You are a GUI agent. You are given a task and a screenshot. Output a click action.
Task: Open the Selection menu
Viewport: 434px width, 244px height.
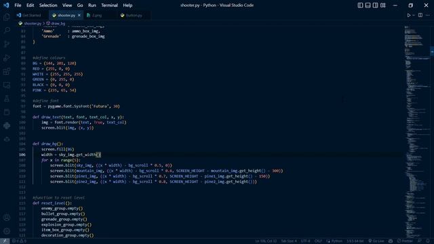[x=48, y=5]
